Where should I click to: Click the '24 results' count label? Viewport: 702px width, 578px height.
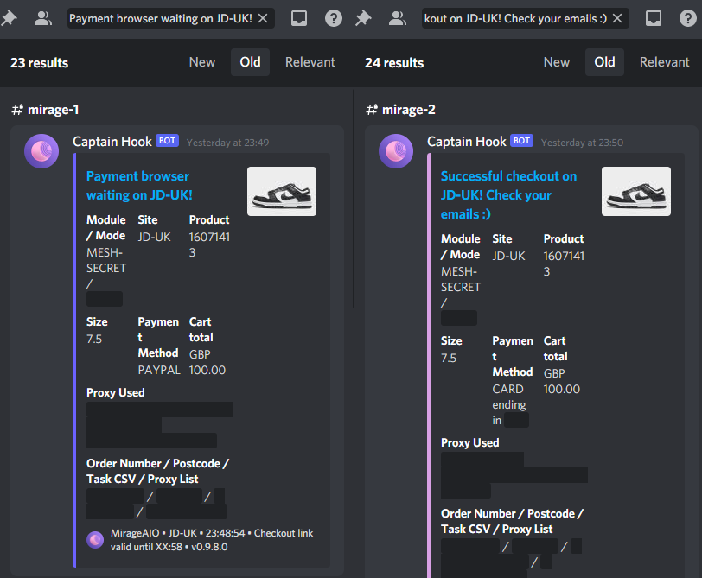click(394, 62)
